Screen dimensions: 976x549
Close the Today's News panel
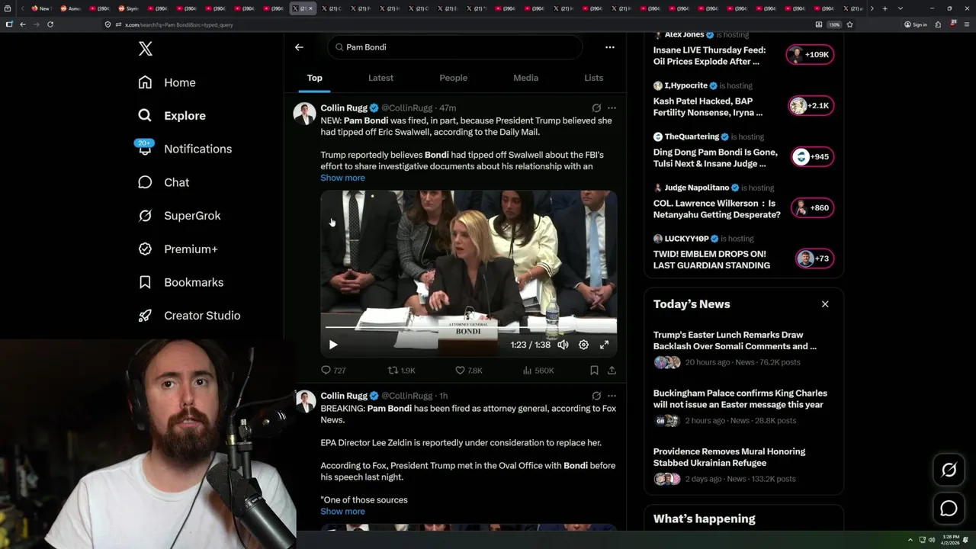click(825, 304)
